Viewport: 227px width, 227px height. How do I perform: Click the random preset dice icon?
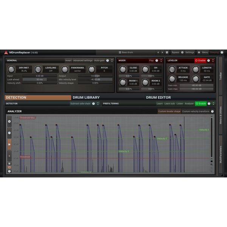pyautogui.click(x=167, y=53)
